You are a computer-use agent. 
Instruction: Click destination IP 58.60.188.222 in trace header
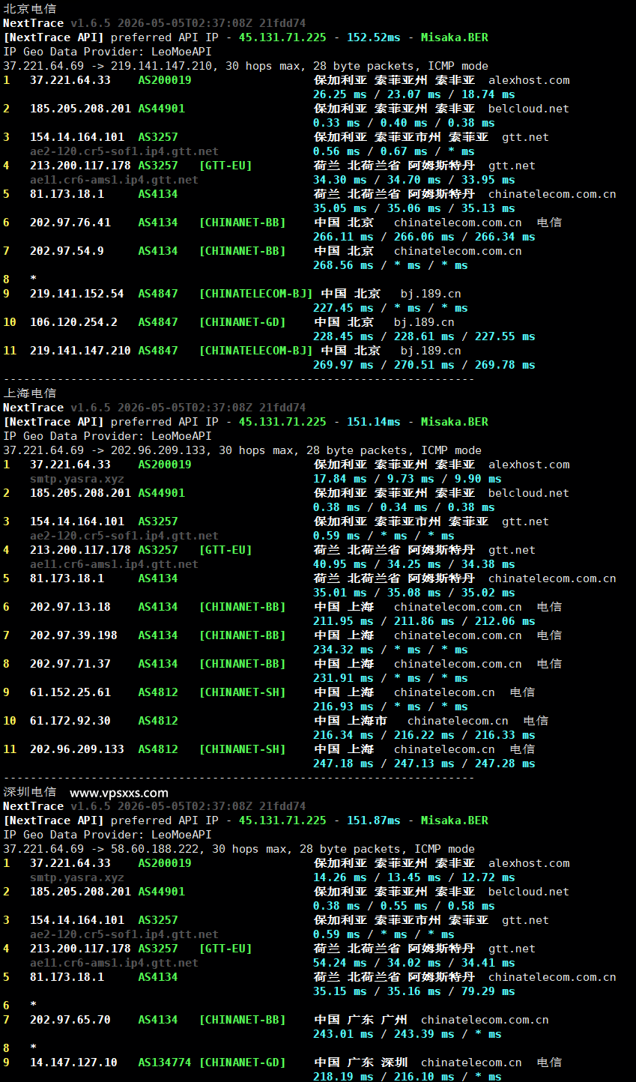(x=154, y=849)
